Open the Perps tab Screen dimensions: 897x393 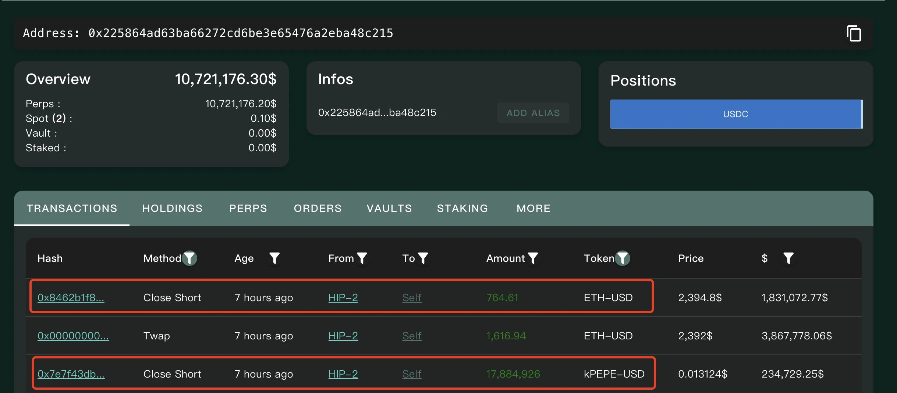click(x=248, y=208)
